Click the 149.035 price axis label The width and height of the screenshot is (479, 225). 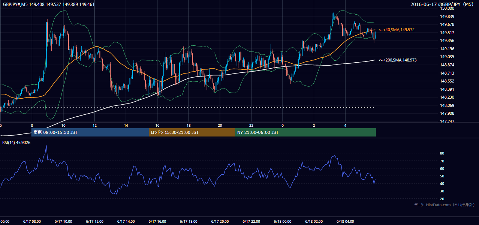point(447,57)
